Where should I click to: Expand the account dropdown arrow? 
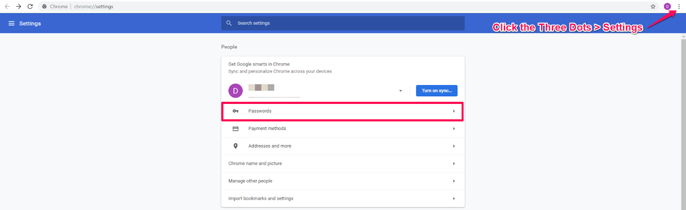(400, 91)
